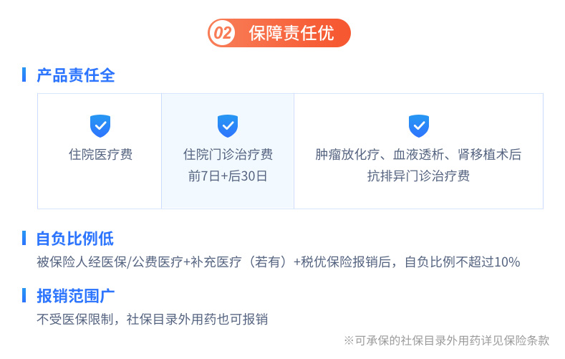Click the blue bar beside 报销范围广
The height and width of the screenshot is (359, 565).
point(24,295)
